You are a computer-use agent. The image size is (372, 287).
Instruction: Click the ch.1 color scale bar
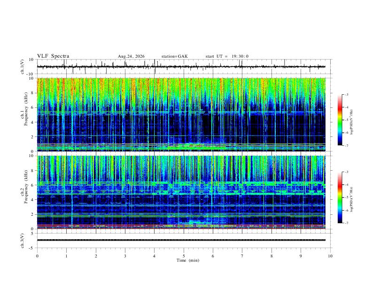(340, 120)
